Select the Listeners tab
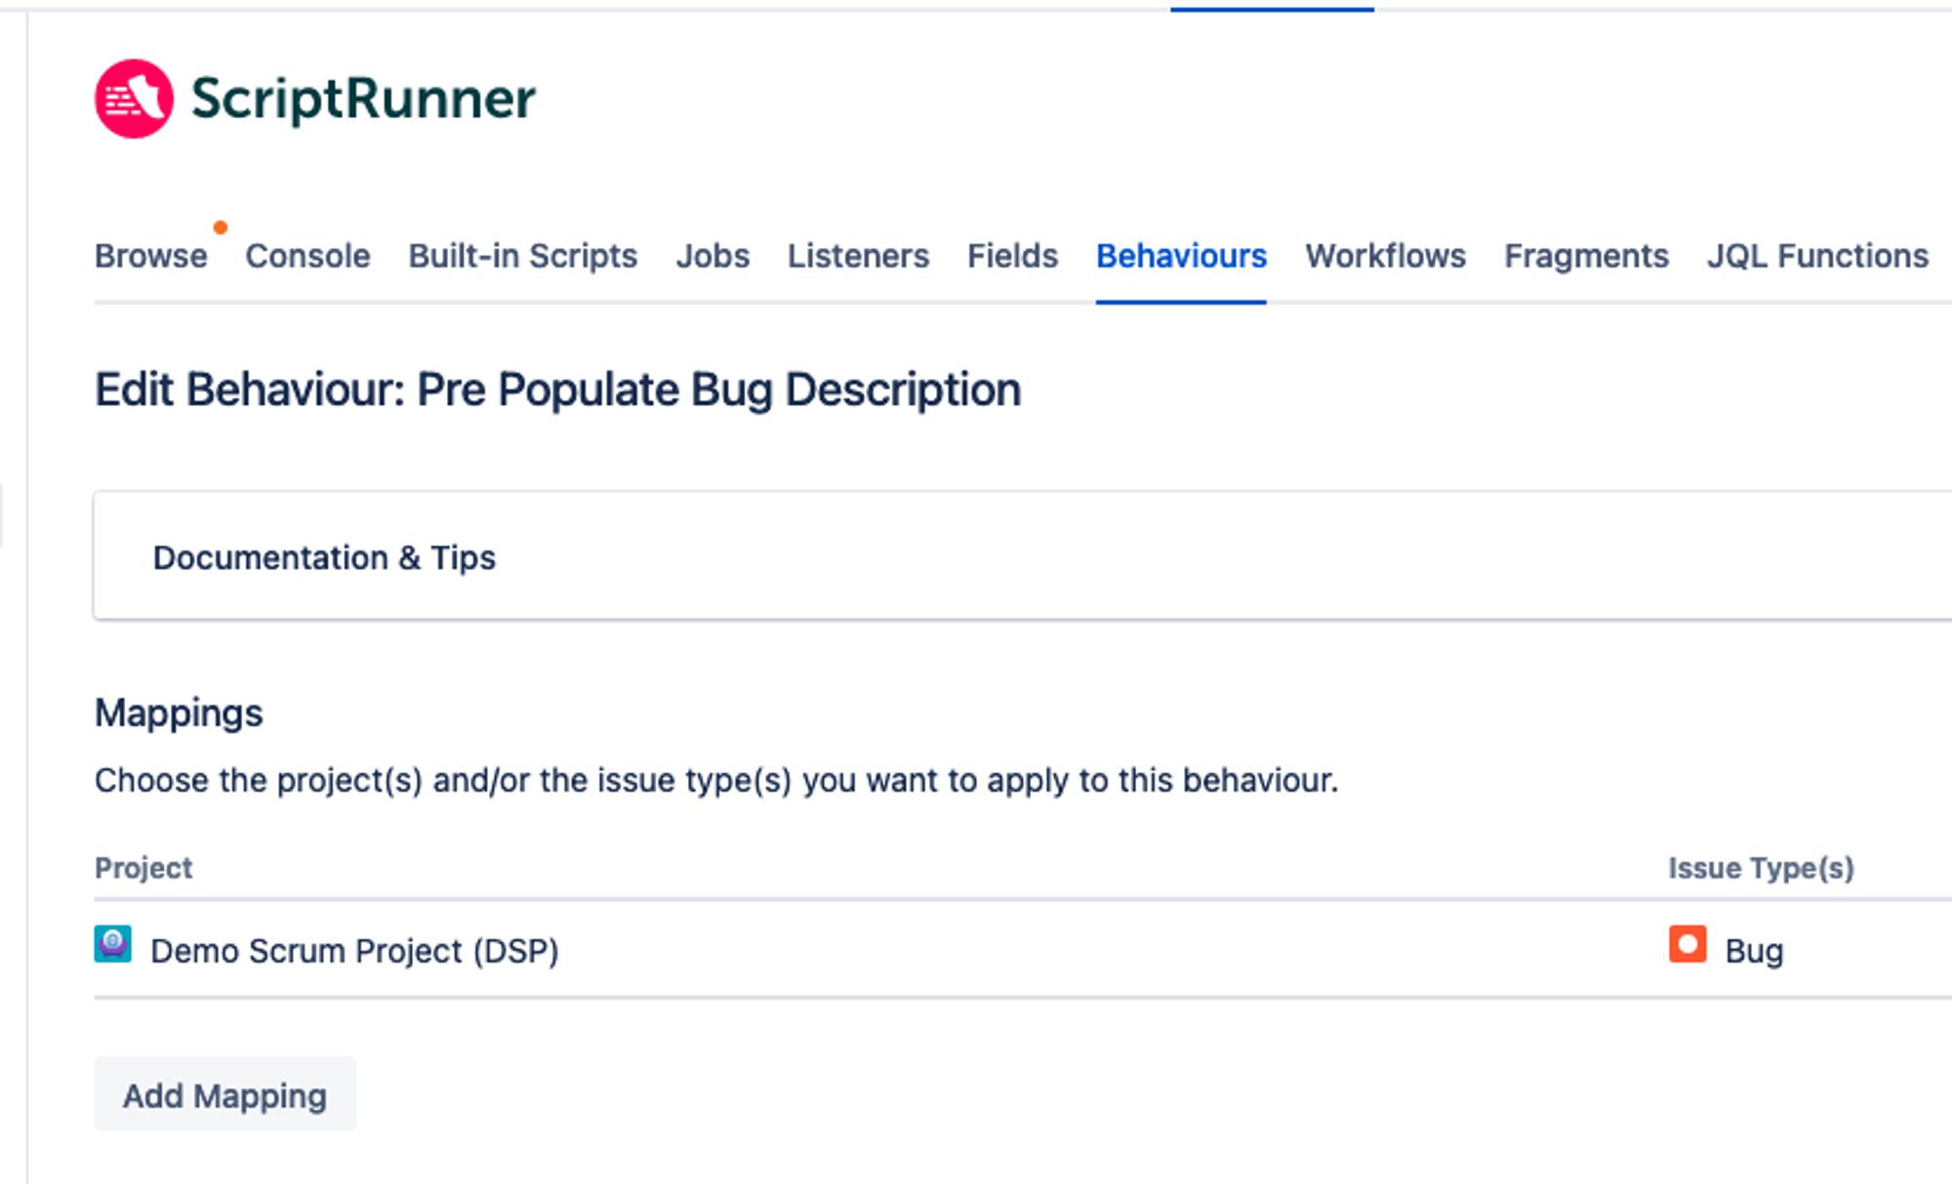 click(858, 256)
